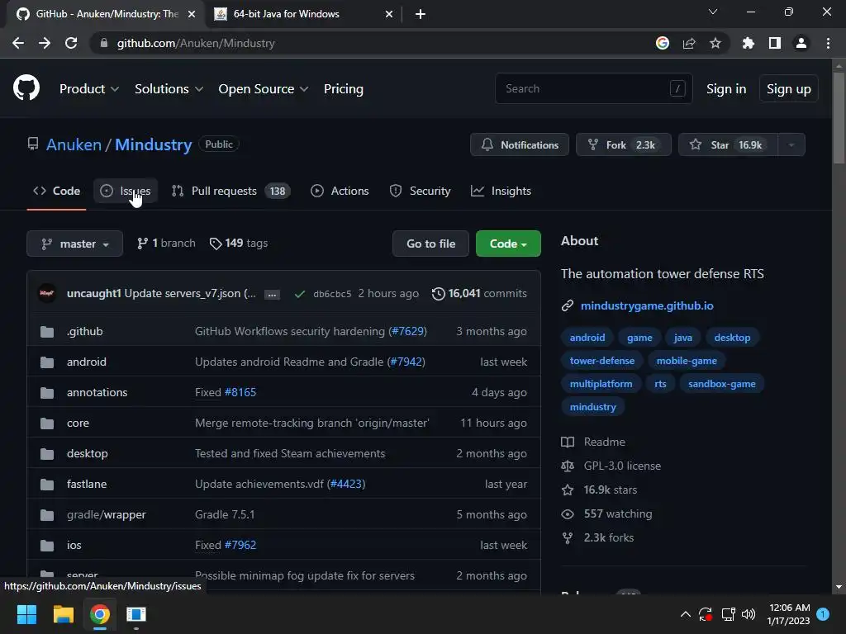Fork the repository with the Fork button
Image resolution: width=846 pixels, height=634 pixels.
click(x=624, y=144)
